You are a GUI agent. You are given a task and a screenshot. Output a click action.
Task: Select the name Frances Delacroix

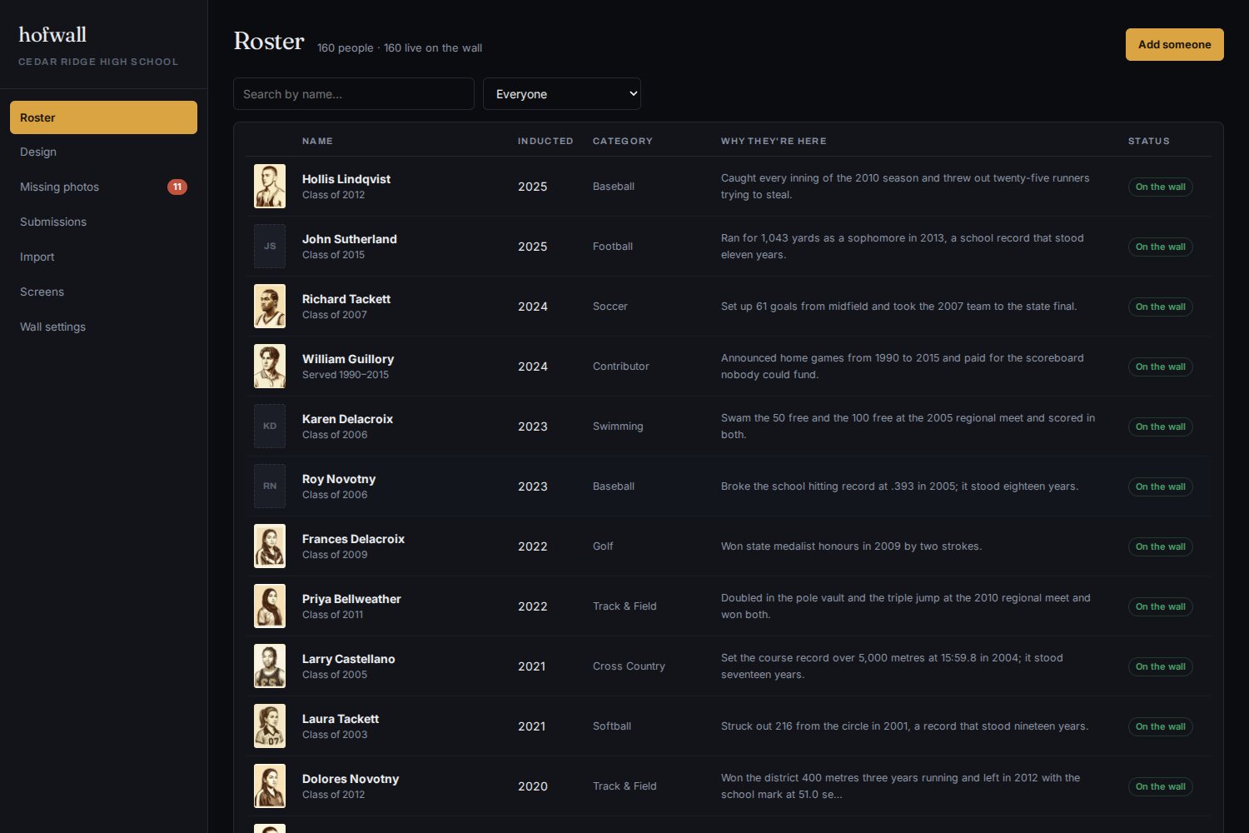(353, 539)
